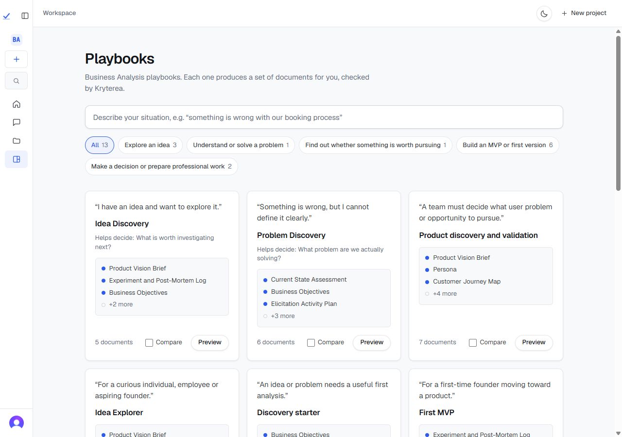
Task: Expand +4 more in Product discovery
Action: [x=445, y=294]
